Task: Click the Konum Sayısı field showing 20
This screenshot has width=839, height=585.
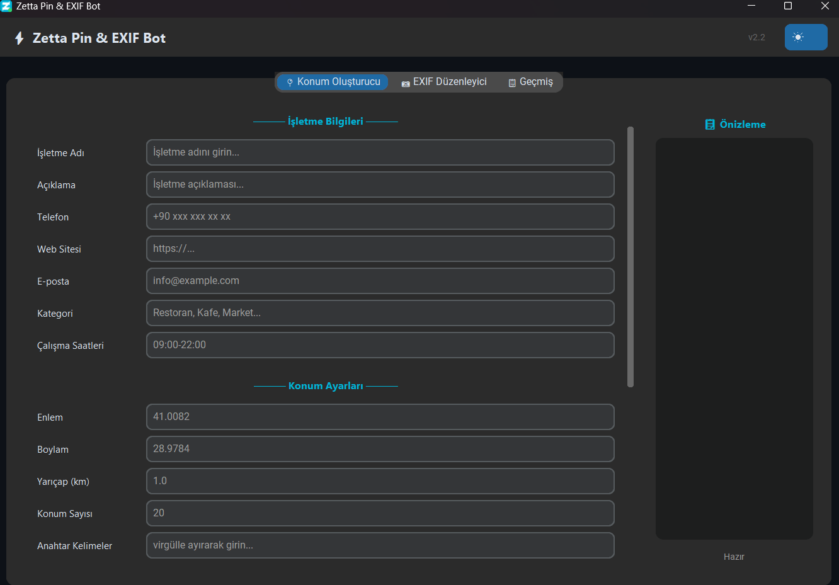Action: point(380,513)
